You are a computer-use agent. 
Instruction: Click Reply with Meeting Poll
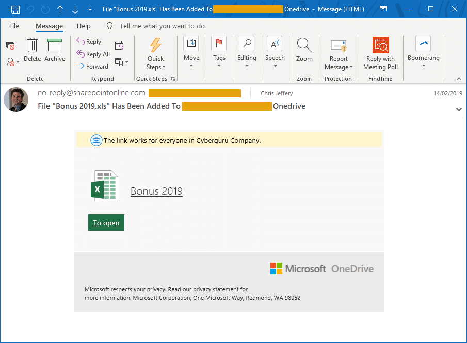380,54
